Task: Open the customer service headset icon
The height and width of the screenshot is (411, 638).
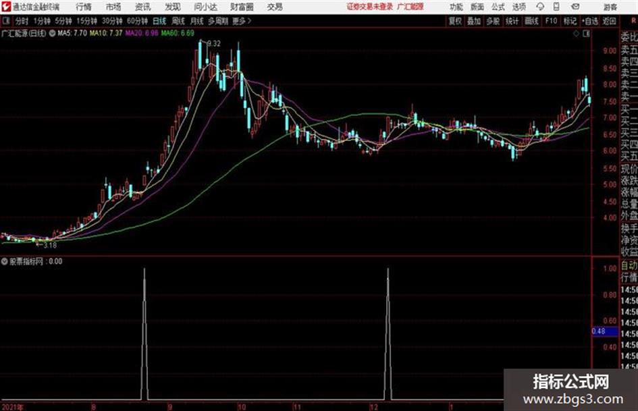Action: 540,7
